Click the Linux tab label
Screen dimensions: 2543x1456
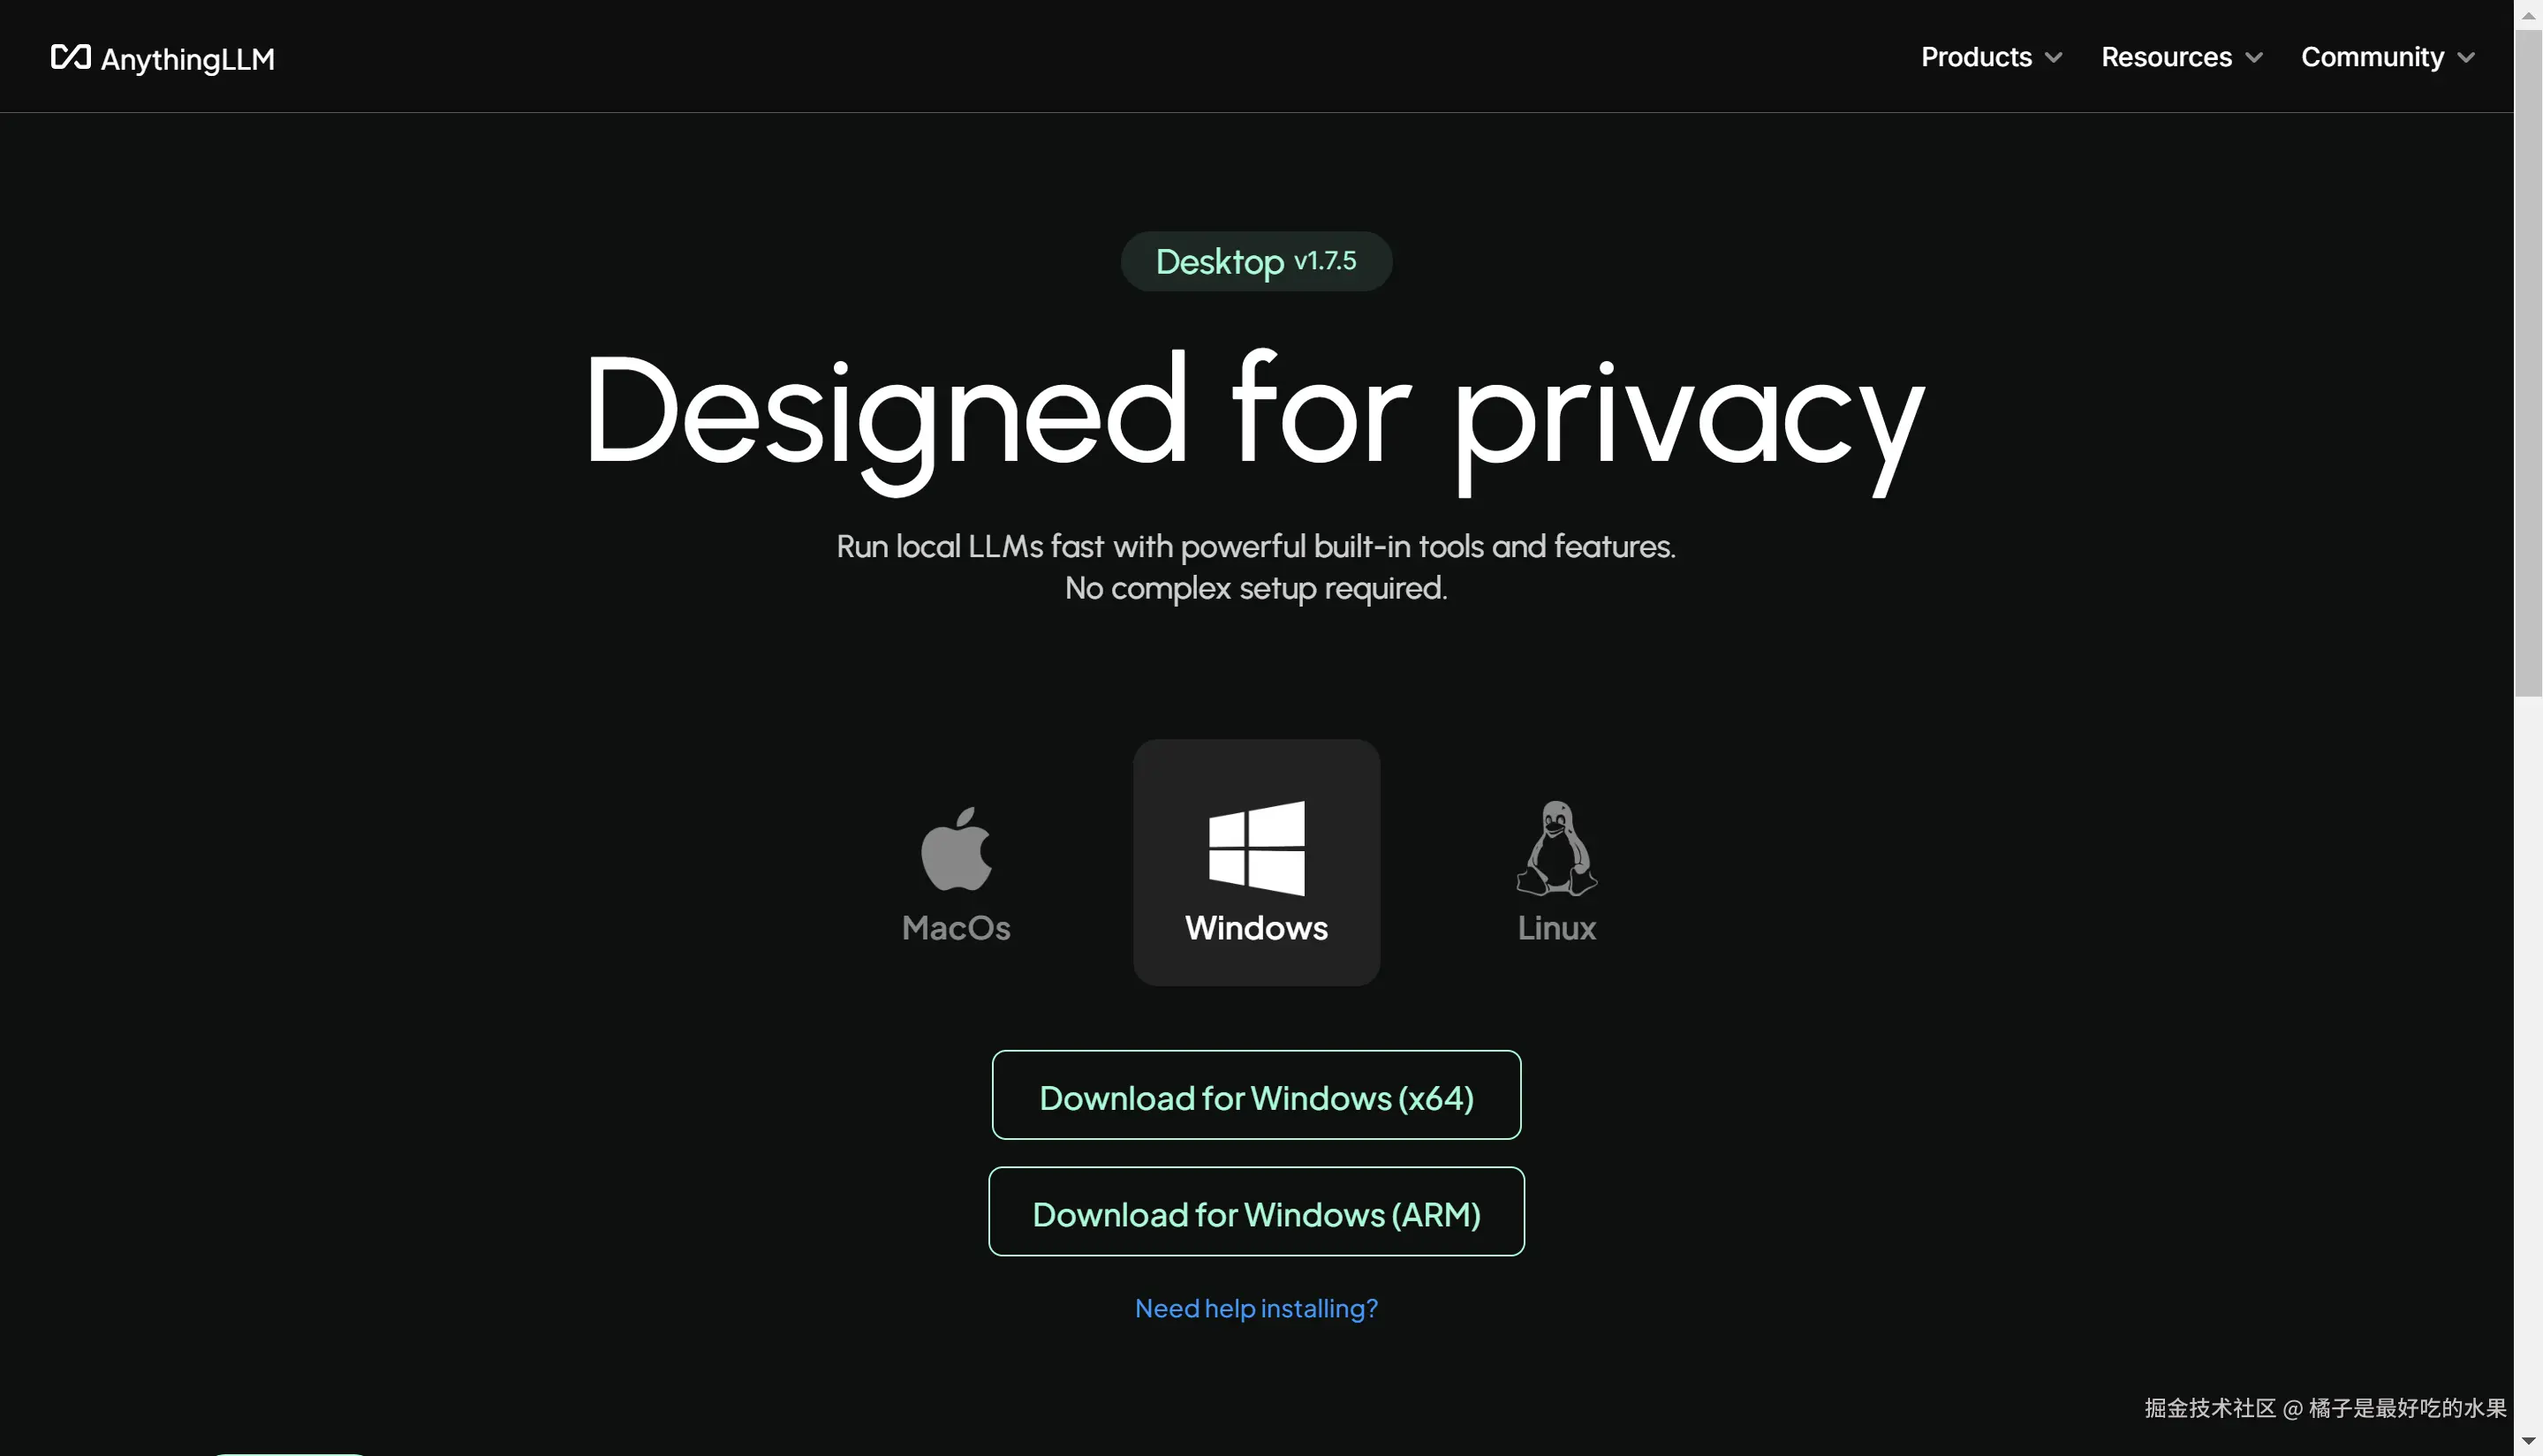click(1556, 928)
